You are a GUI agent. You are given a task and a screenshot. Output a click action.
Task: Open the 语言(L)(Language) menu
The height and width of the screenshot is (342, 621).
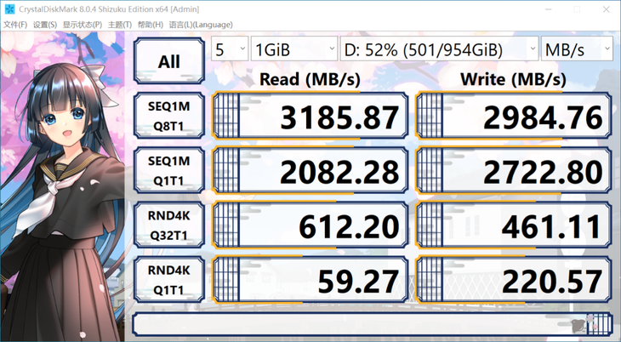click(x=201, y=25)
